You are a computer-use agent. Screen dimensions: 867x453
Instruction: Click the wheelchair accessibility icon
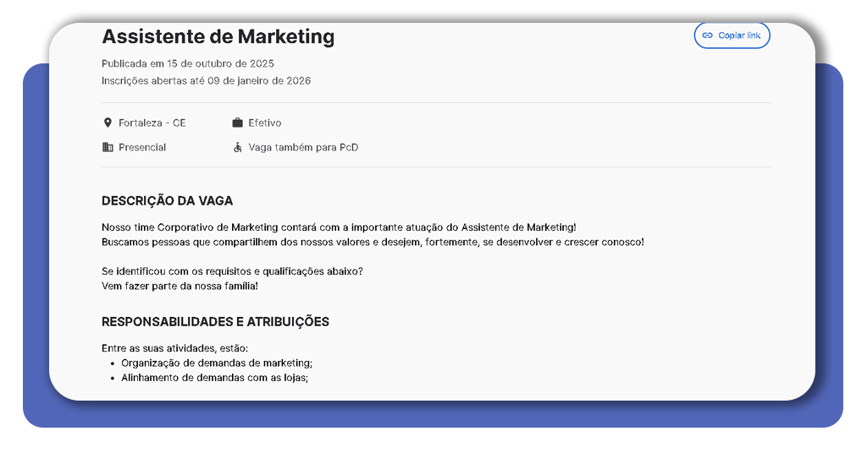(238, 147)
